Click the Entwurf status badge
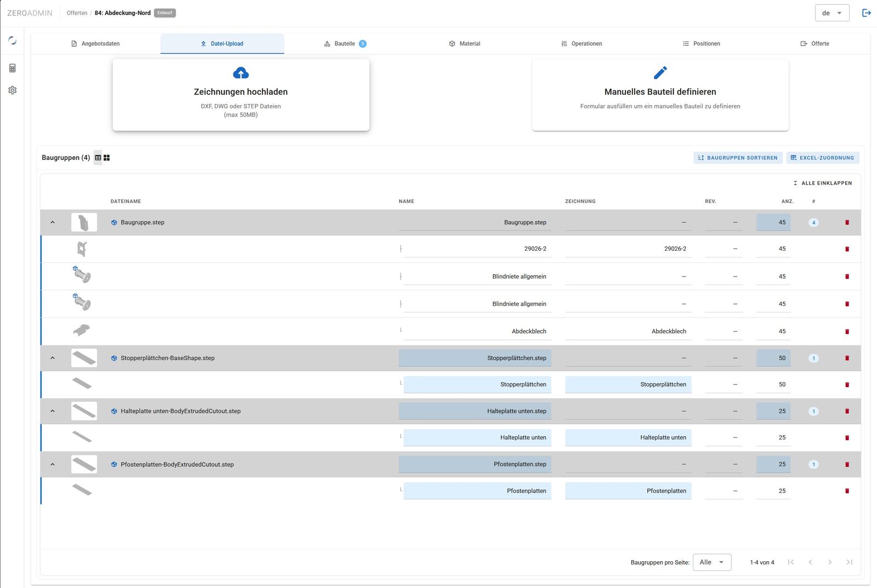This screenshot has width=877, height=588. pos(165,13)
